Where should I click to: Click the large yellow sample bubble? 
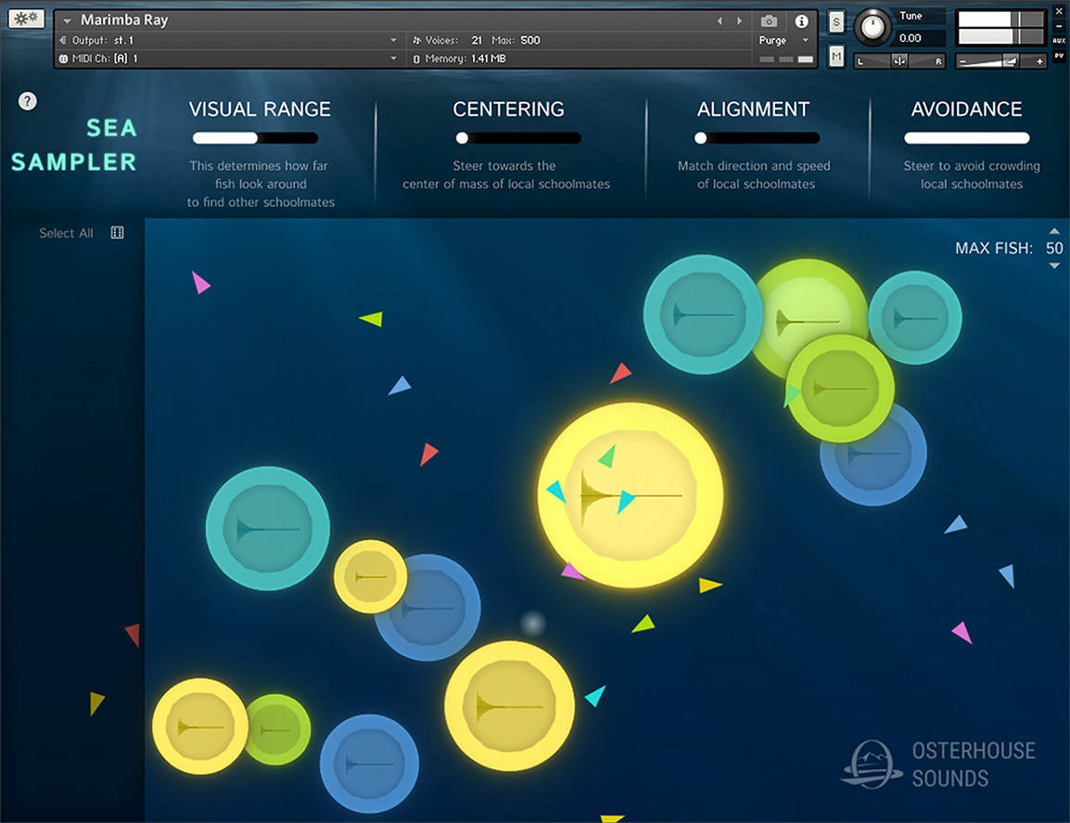point(631,495)
